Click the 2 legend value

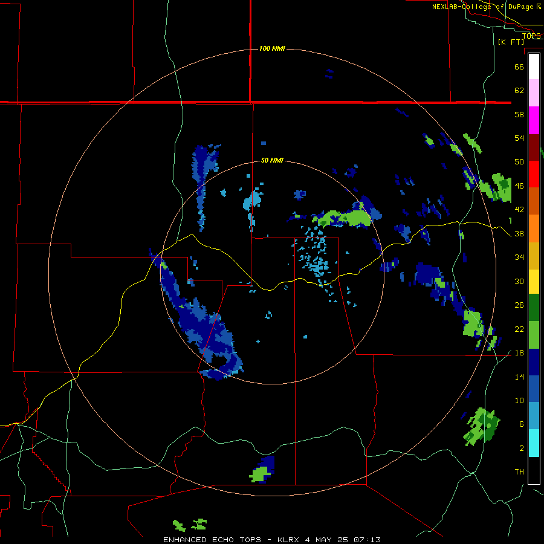tap(522, 448)
